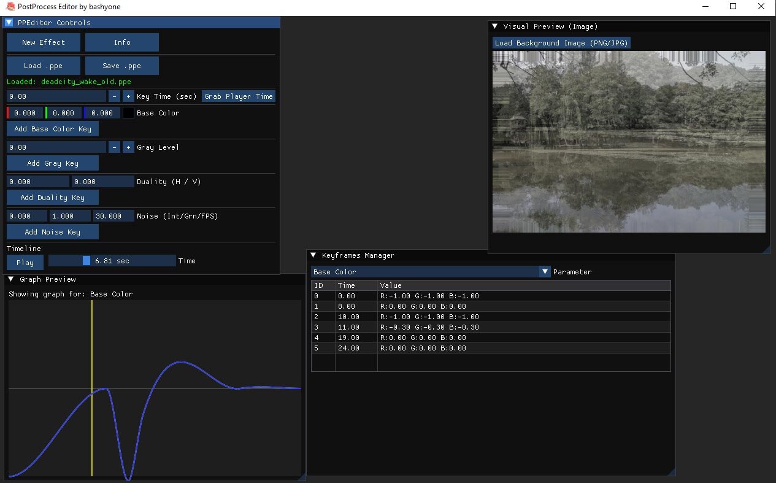776x483 pixels.
Task: Click the minus button for Key Time
Action: point(114,96)
